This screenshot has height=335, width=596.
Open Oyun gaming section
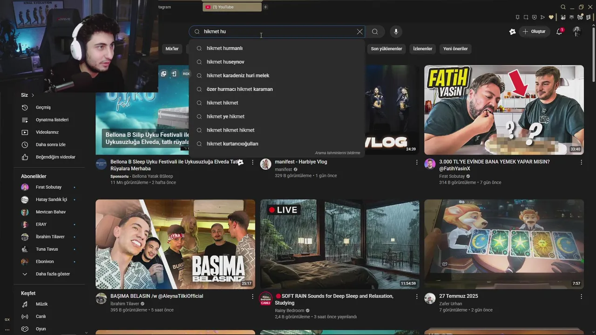pyautogui.click(x=49, y=328)
